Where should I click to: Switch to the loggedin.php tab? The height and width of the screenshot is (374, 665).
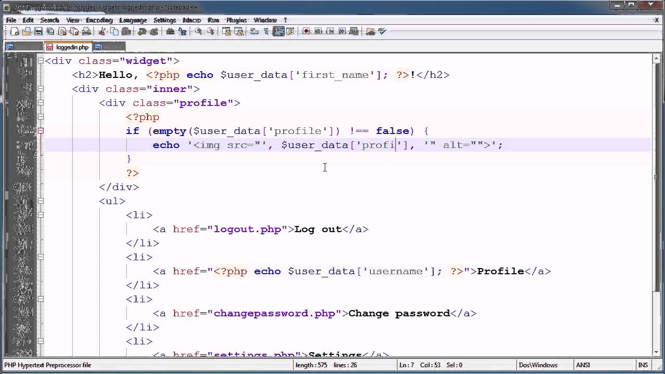68,47
